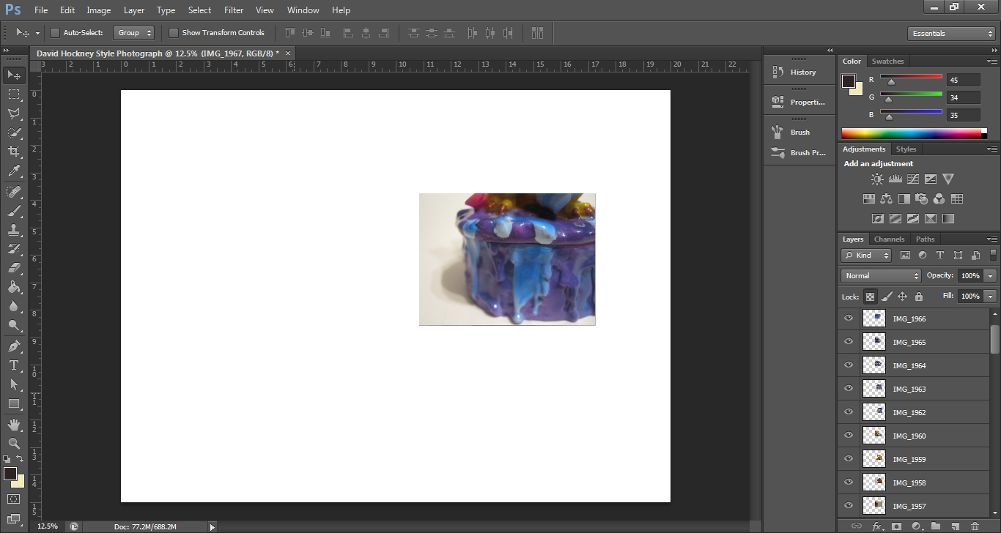Open the Move tool preset picker
Image resolution: width=1001 pixels, height=533 pixels.
[x=37, y=34]
